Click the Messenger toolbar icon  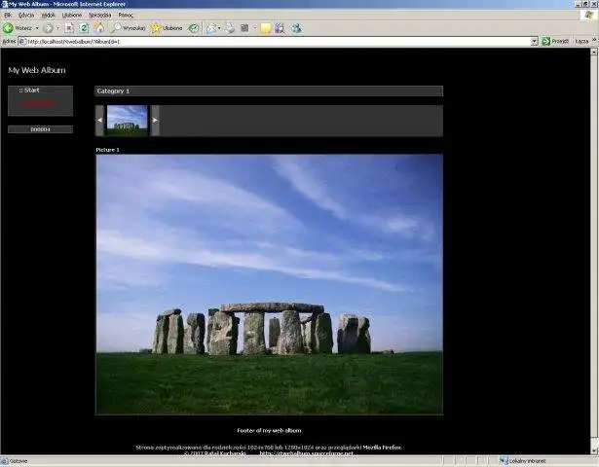click(x=297, y=28)
